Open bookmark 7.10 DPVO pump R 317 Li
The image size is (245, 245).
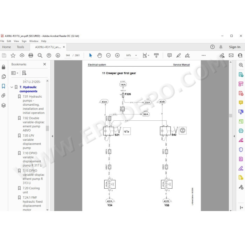click(x=32, y=159)
